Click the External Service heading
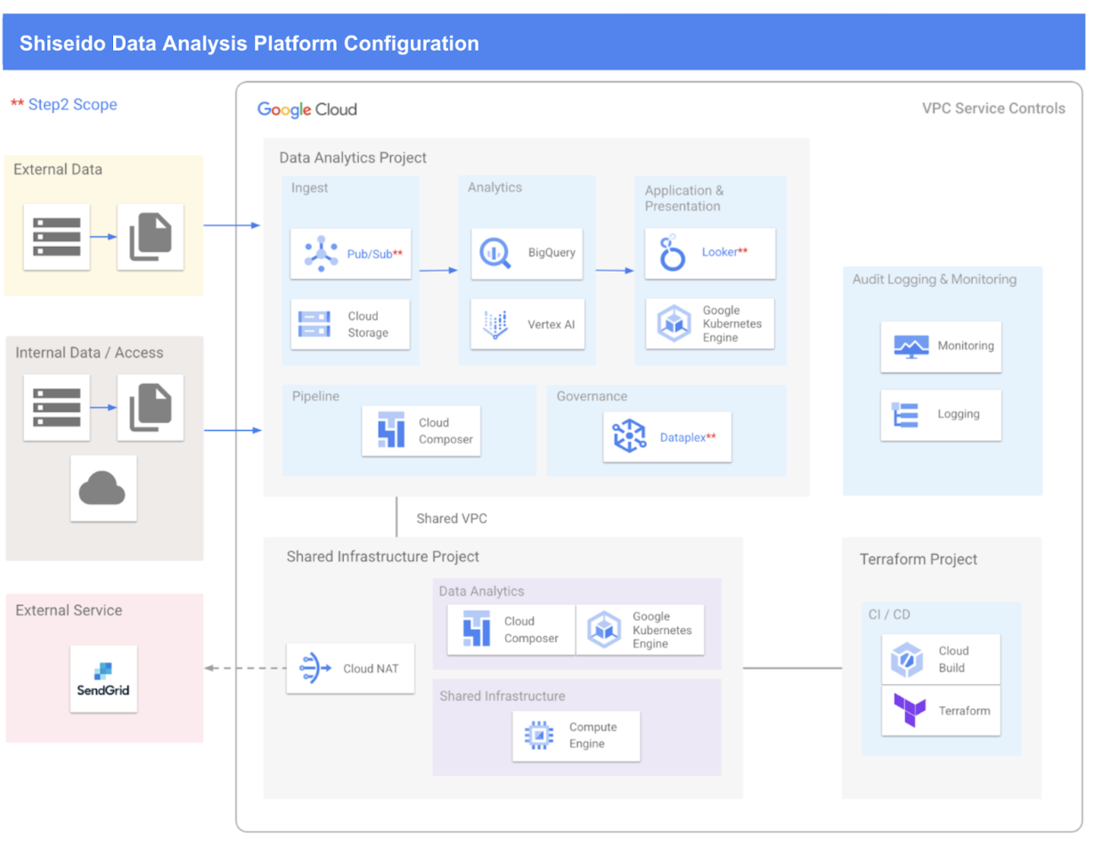The width and height of the screenshot is (1094, 846). [69, 610]
